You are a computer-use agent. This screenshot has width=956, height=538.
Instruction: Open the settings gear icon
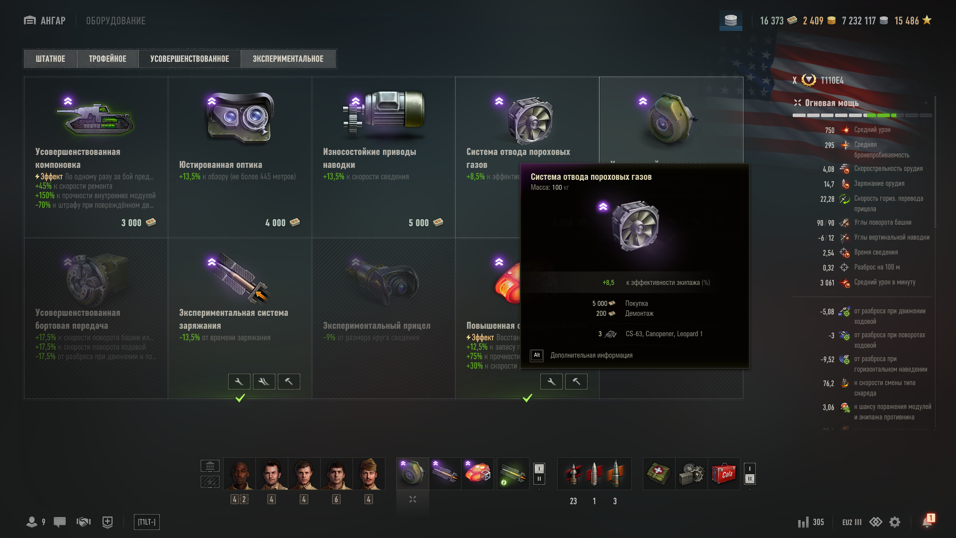[895, 522]
